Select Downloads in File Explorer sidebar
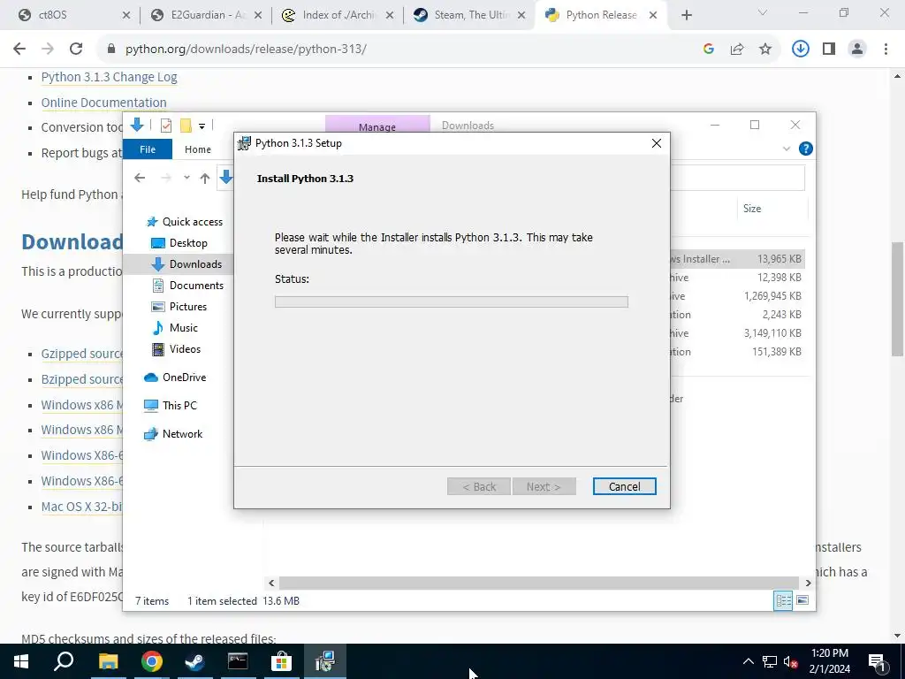The width and height of the screenshot is (905, 679). coord(195,264)
